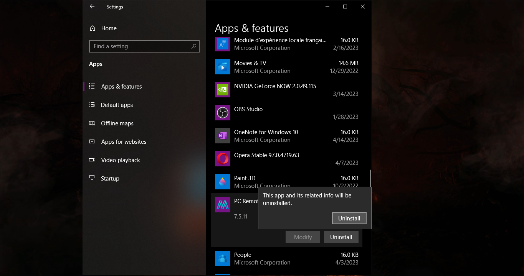This screenshot has width=524, height=276.
Task: Select the OneNote for Windows 10 entry
Action: [287, 136]
